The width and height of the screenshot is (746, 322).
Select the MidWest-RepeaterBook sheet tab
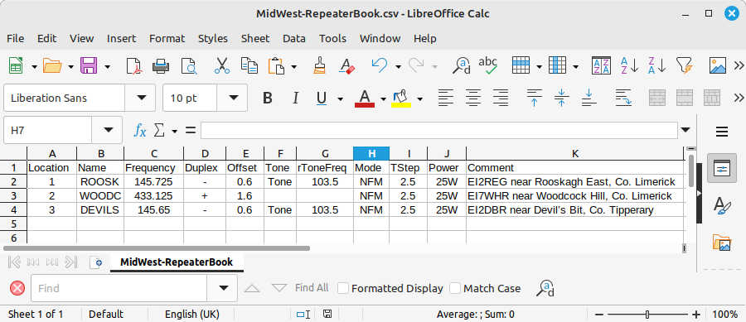click(177, 262)
